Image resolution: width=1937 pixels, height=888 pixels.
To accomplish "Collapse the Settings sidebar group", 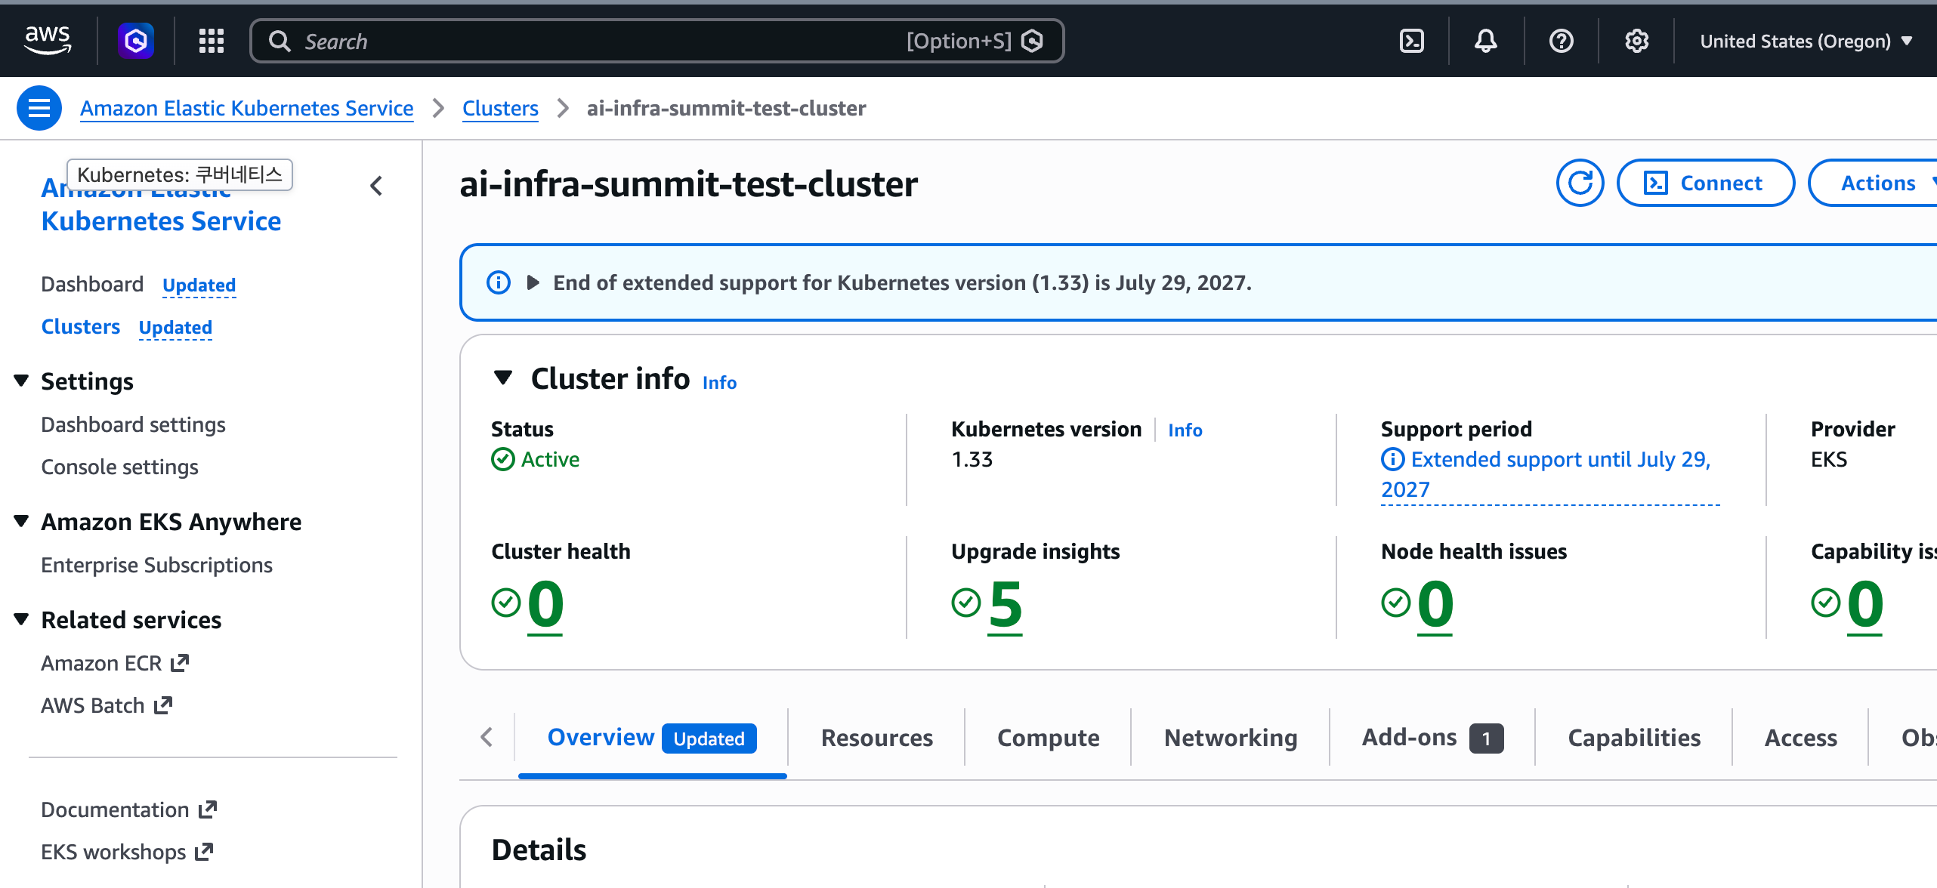I will [21, 381].
